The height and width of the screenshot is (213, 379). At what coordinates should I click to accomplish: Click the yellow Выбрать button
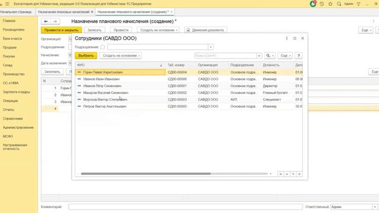(x=86, y=56)
